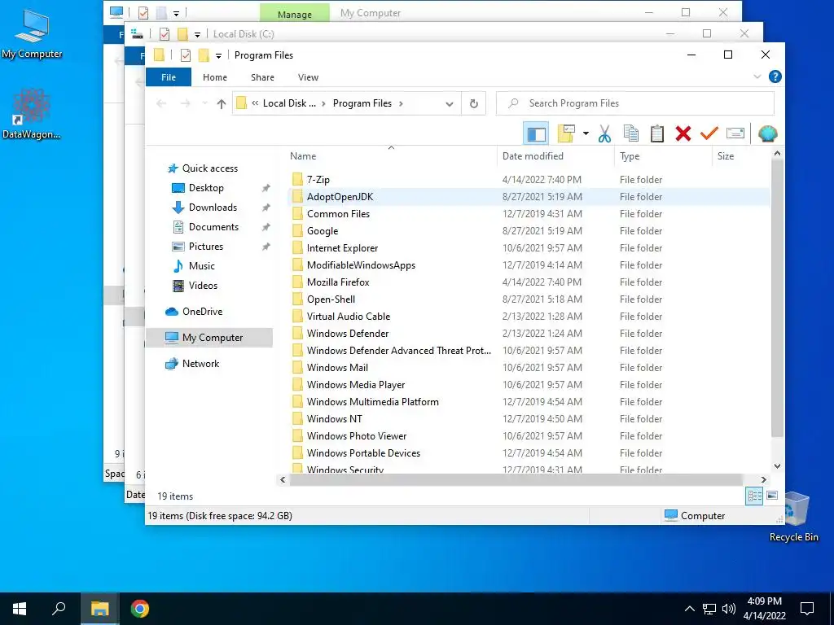Open taskbar search magnifier
Image resolution: width=834 pixels, height=625 pixels.
[x=59, y=609]
